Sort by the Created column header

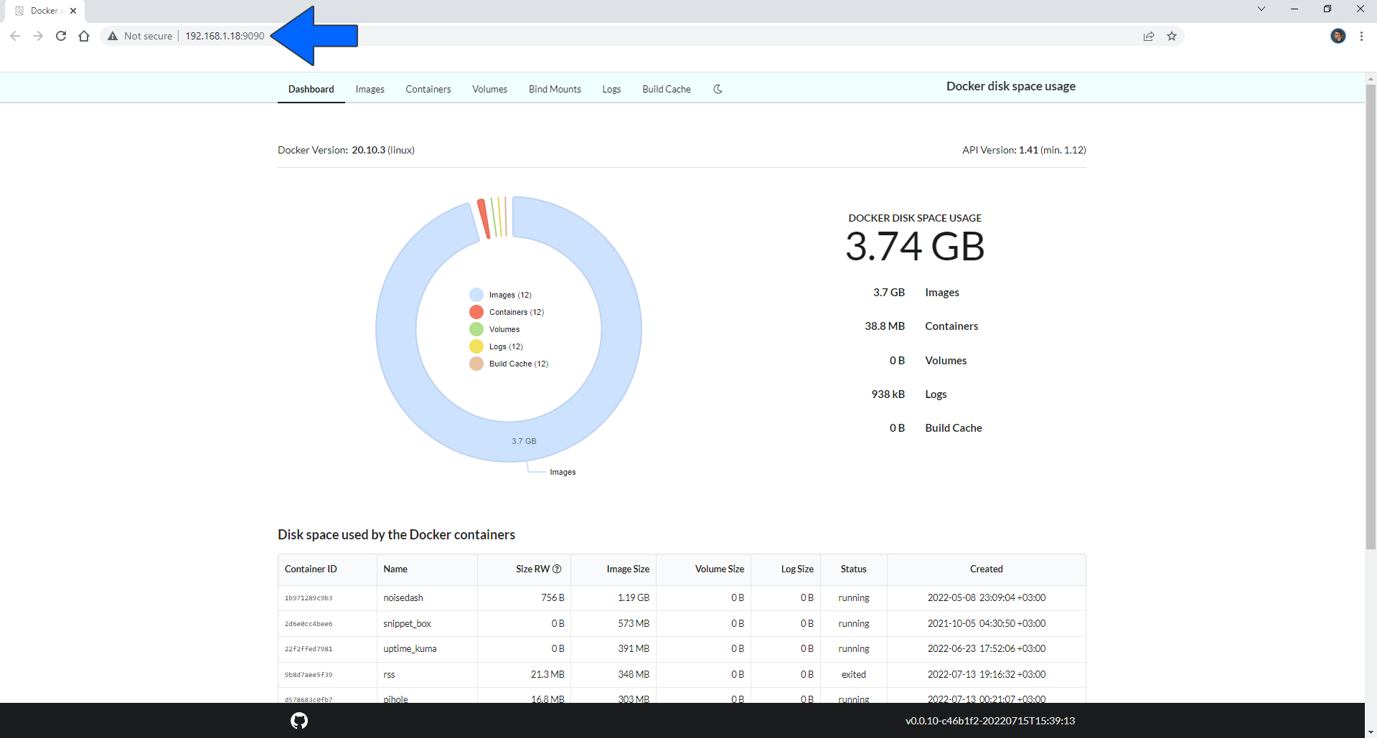coord(987,569)
